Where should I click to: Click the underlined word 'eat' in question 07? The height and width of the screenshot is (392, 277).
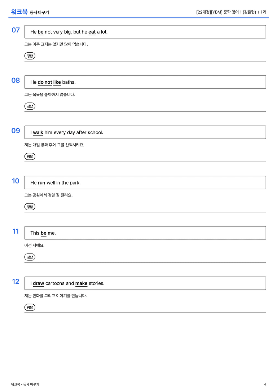pyautogui.click(x=92, y=32)
